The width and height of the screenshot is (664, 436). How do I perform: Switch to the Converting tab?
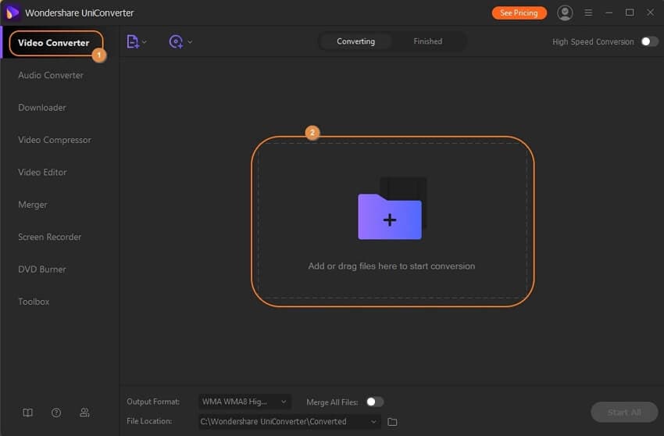coord(355,41)
